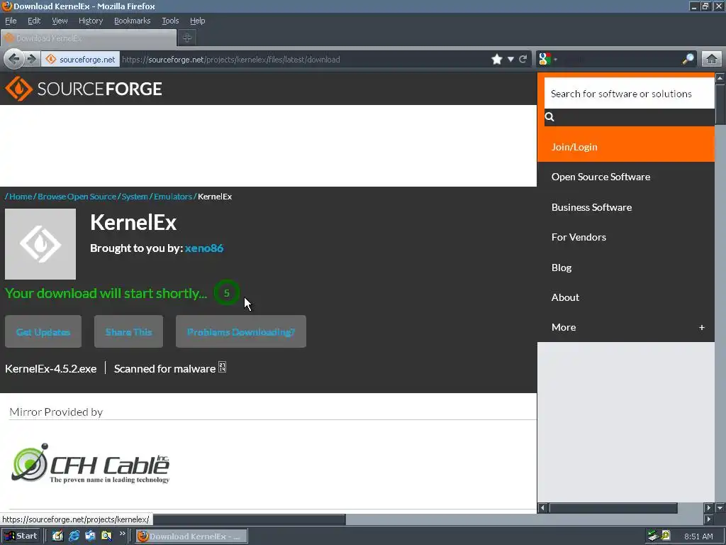726x545 pixels.
Task: Click the SourceForge logo
Action: tap(84, 89)
